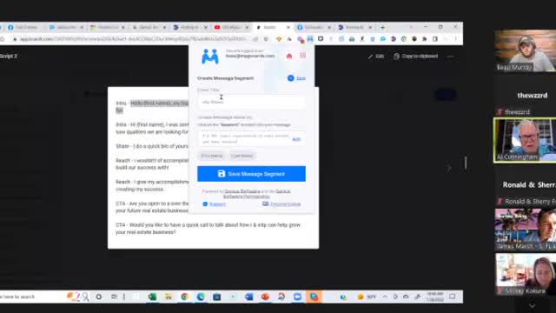Click the right arrow beside script card
The height and width of the screenshot is (313, 556).
449,168
